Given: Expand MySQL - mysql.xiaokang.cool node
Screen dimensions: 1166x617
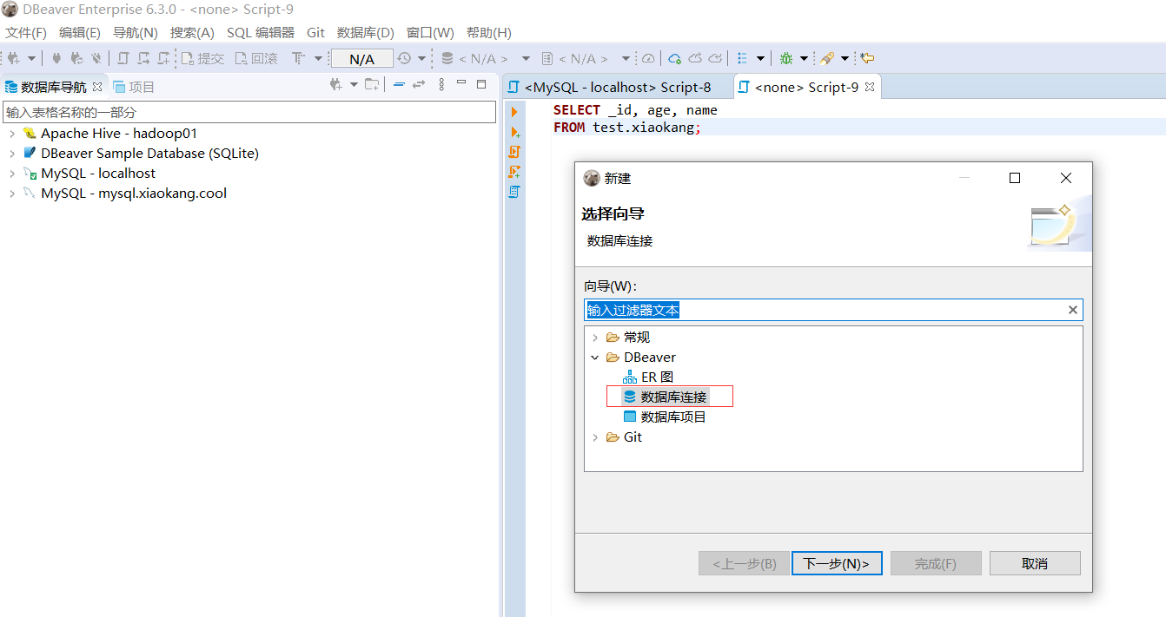Looking at the screenshot, I should coord(11,194).
